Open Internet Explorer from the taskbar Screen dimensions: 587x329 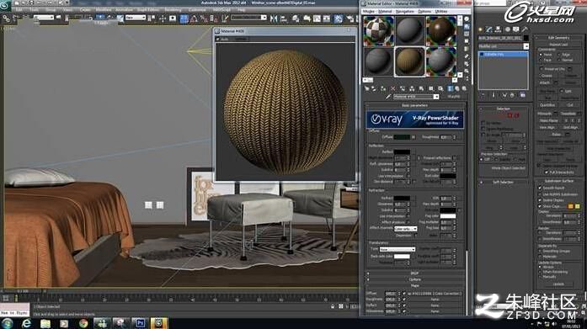27,322
